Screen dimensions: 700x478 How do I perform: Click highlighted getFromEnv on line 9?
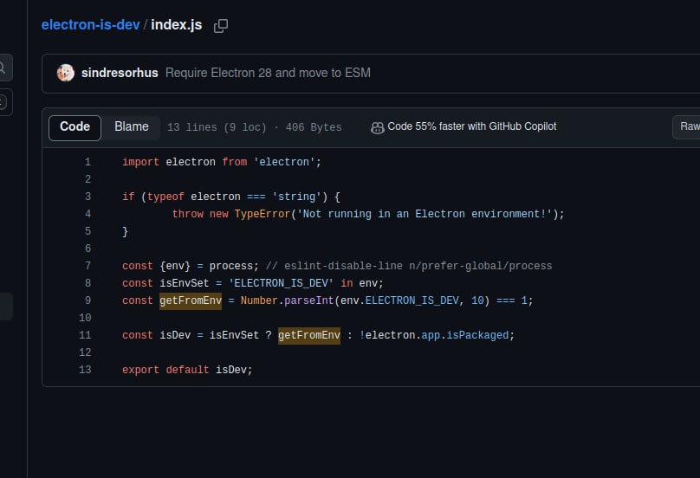[x=191, y=300]
